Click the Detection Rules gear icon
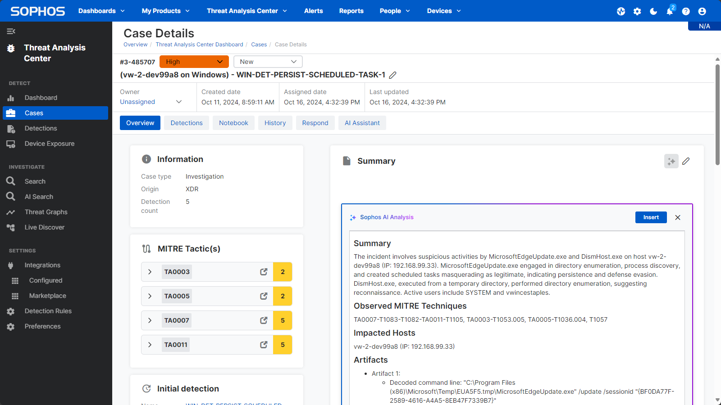The image size is (721, 405). pos(11,311)
